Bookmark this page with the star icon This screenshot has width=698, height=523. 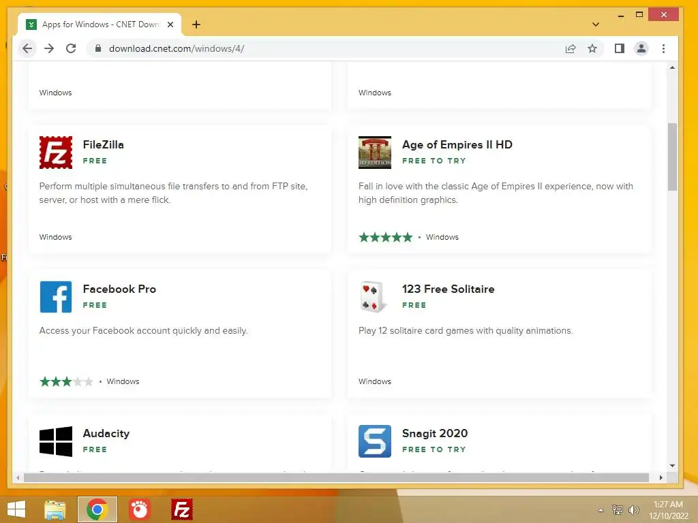(x=592, y=48)
